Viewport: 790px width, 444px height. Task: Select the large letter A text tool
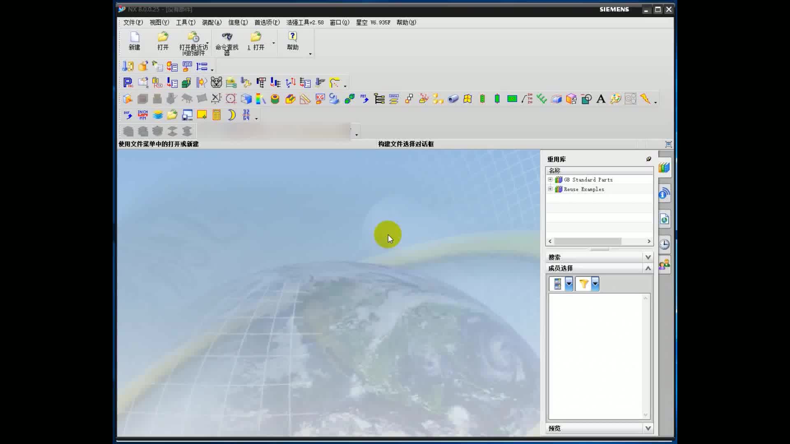point(601,99)
